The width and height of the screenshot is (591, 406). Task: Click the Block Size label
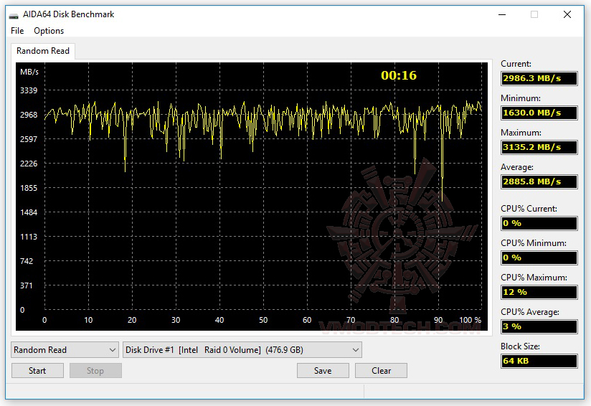click(520, 346)
